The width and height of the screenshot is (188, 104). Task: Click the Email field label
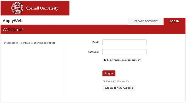tap(96, 42)
